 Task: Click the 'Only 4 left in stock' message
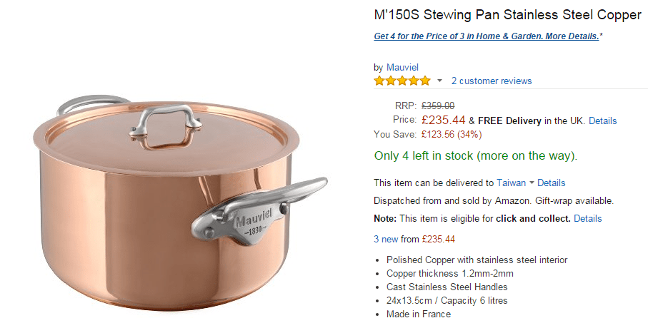click(x=475, y=155)
